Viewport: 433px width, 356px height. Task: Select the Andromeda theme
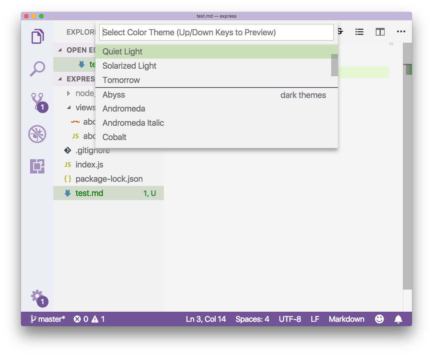click(x=216, y=109)
